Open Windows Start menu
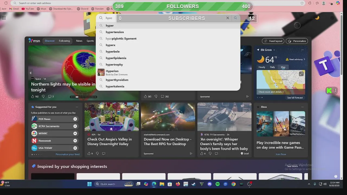 89,184
